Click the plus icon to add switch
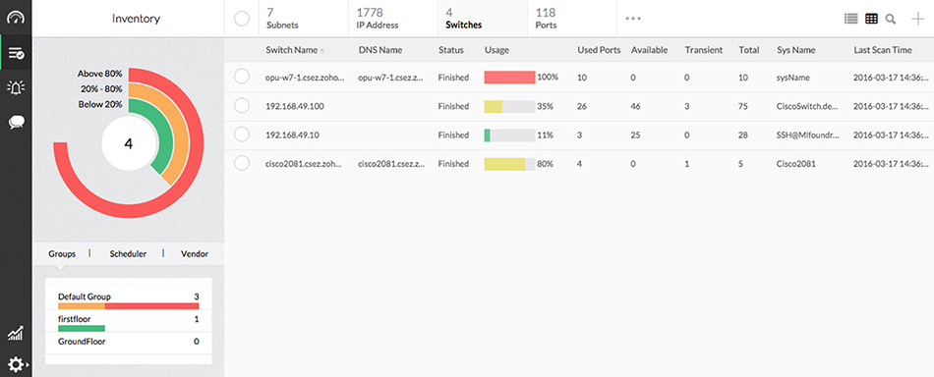Screen dimensions: 934x377 pos(918,19)
